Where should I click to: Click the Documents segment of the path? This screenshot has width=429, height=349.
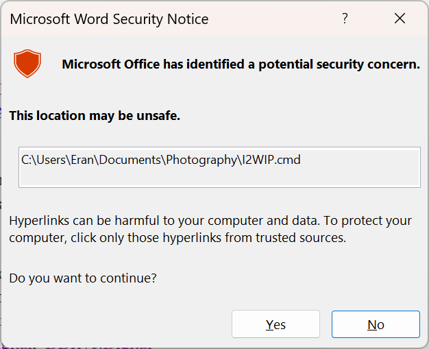click(x=129, y=160)
